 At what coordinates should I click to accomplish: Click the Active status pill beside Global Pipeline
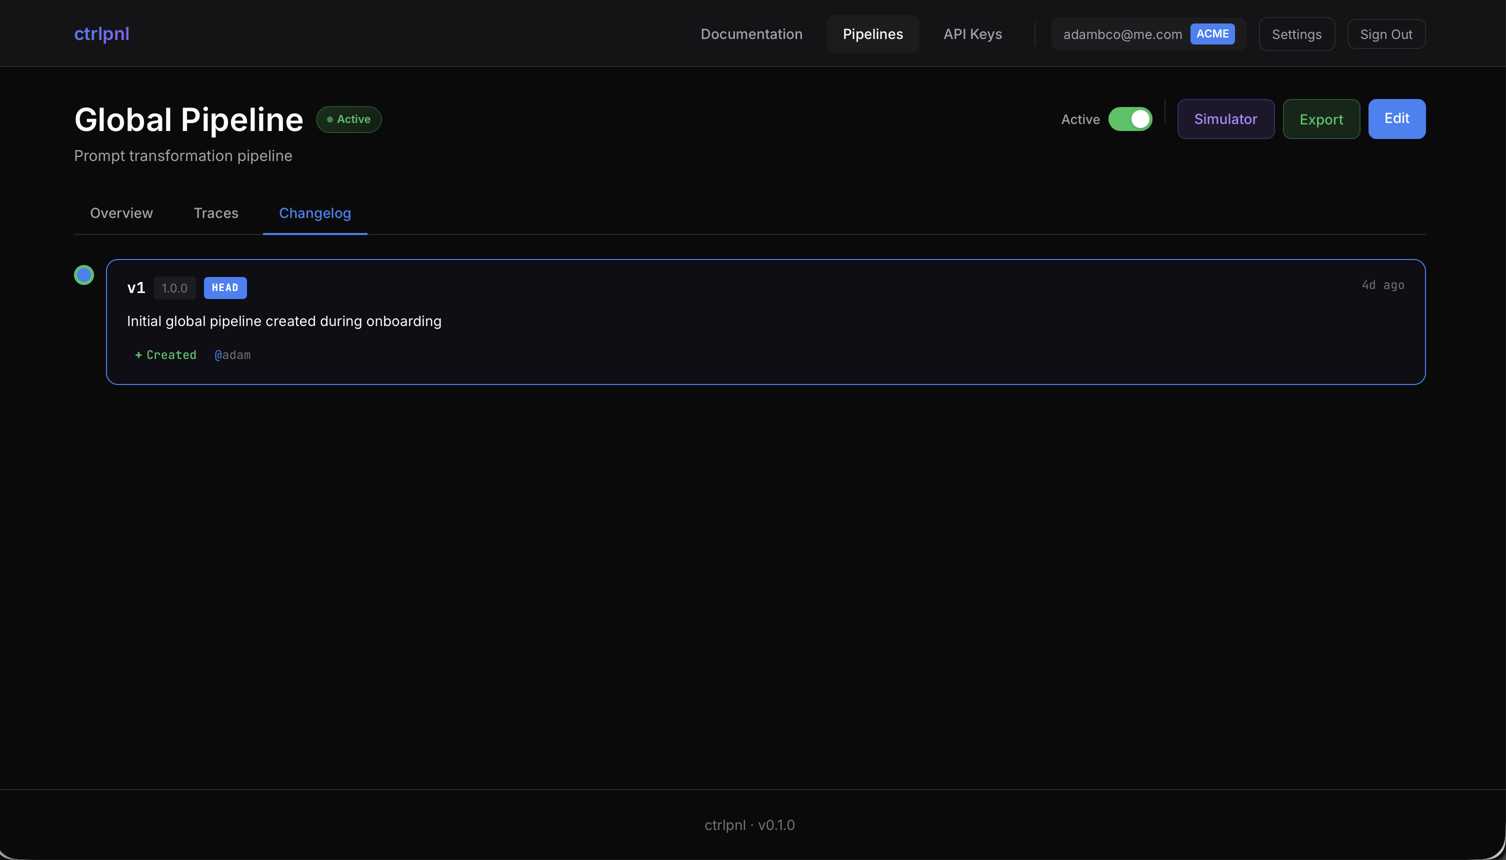[348, 118]
